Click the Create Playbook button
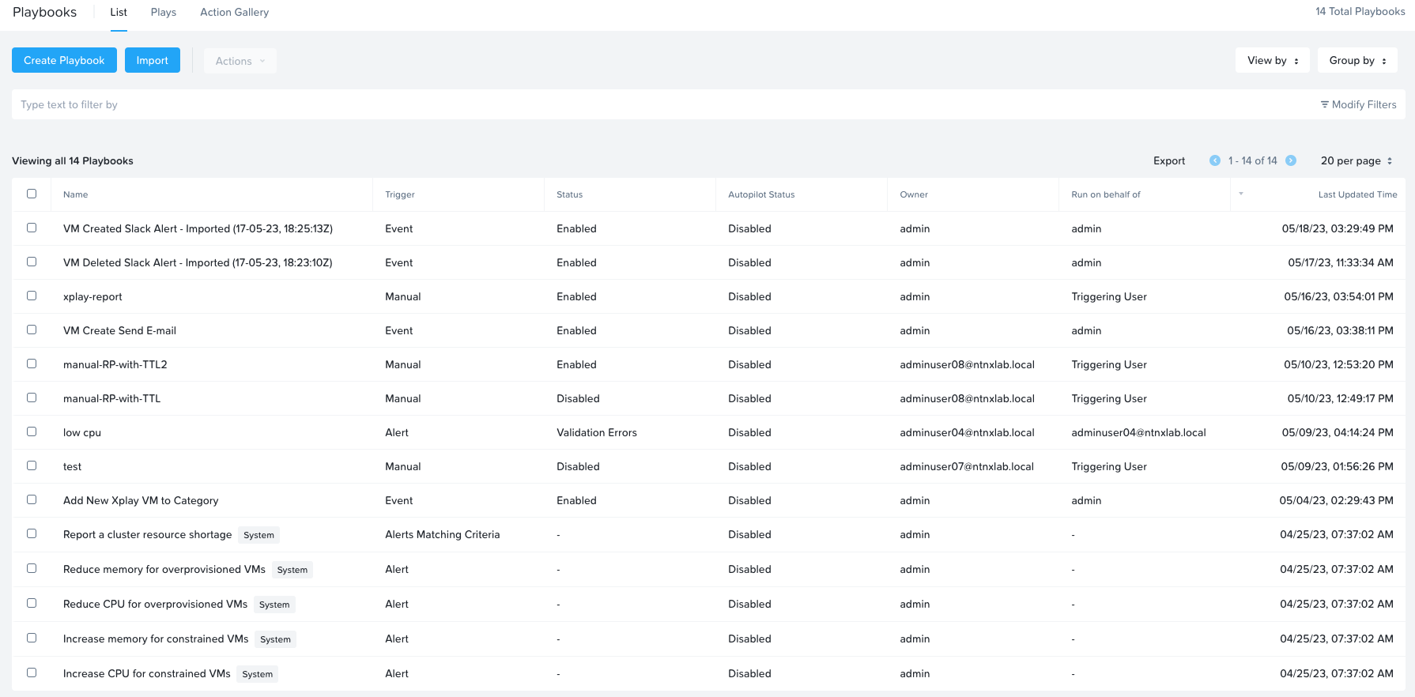 pyautogui.click(x=64, y=61)
